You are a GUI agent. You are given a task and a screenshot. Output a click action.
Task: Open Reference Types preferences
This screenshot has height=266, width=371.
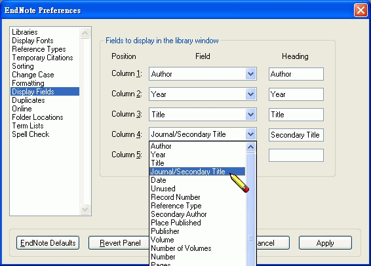click(x=45, y=49)
